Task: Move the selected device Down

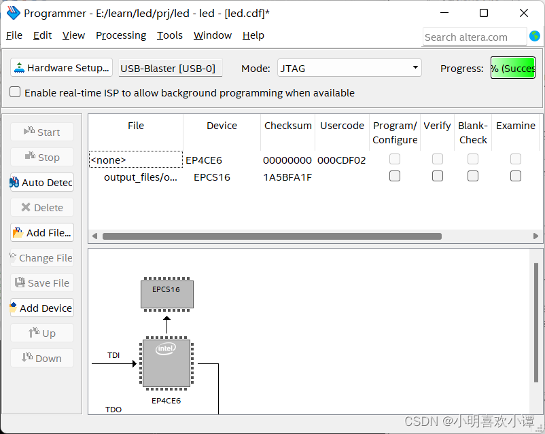Action: click(42, 358)
